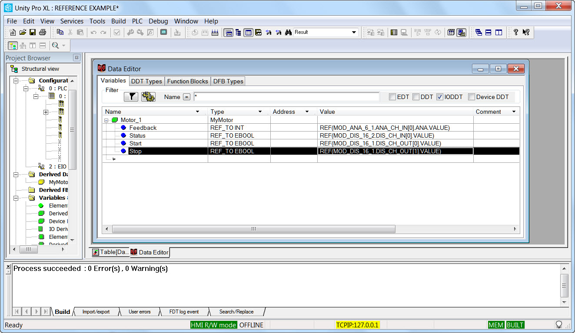Enable the Device DDT filter checkbox

(472, 97)
